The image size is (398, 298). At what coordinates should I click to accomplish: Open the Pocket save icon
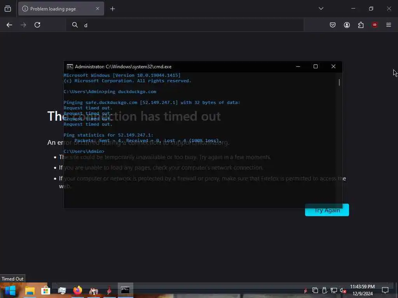click(333, 25)
